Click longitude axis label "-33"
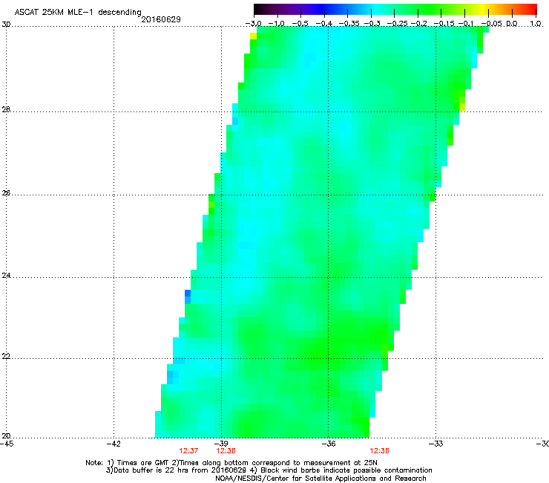Viewport: 549px width, 483px height. (x=436, y=444)
